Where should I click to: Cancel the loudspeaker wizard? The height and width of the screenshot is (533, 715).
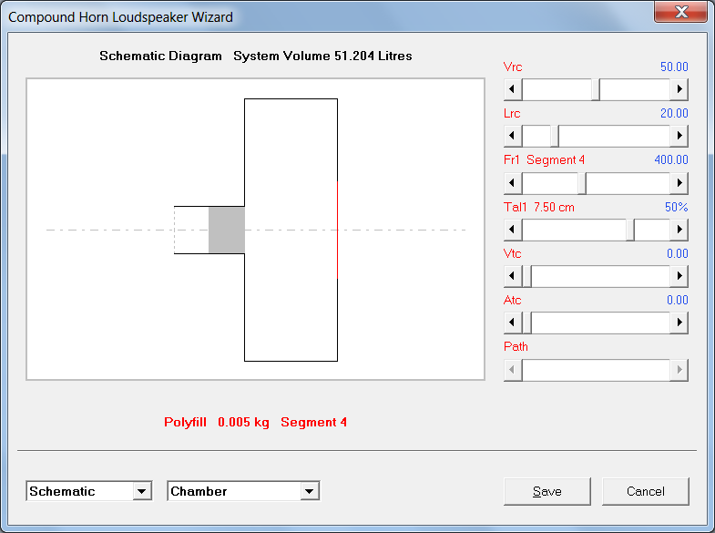click(x=645, y=491)
